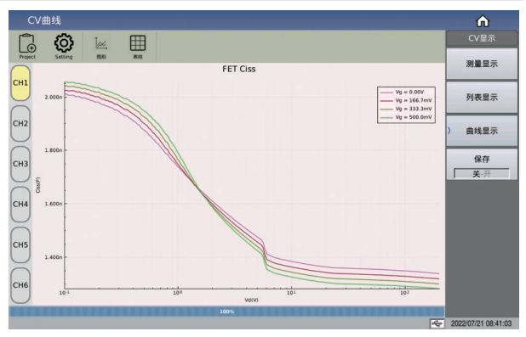Screen dimensions: 526x337
Task: Open 测量显示 measurement display
Action: click(x=482, y=64)
